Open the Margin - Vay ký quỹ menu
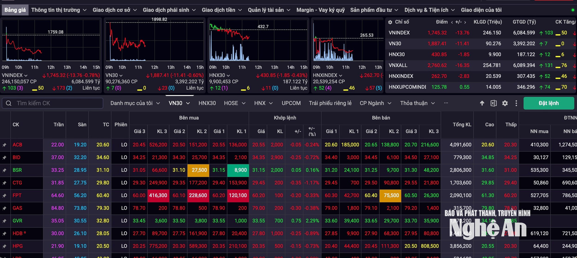The height and width of the screenshot is (258, 577). 321,10
